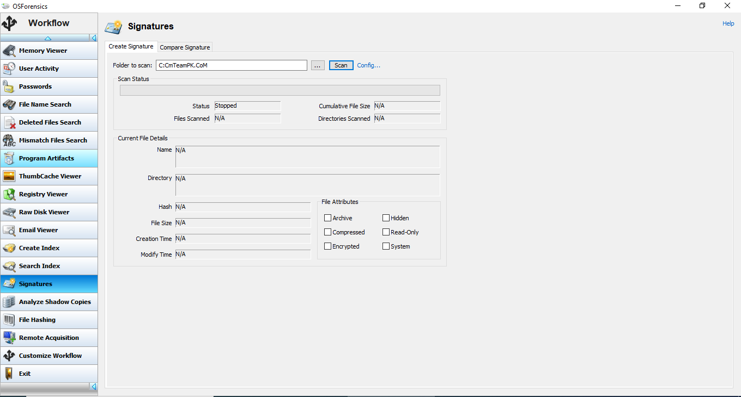Open Remote Acquisition
Image resolution: width=741 pixels, height=397 pixels.
49,338
